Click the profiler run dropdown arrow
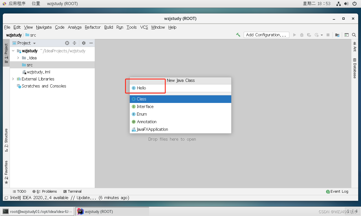 point(322,35)
